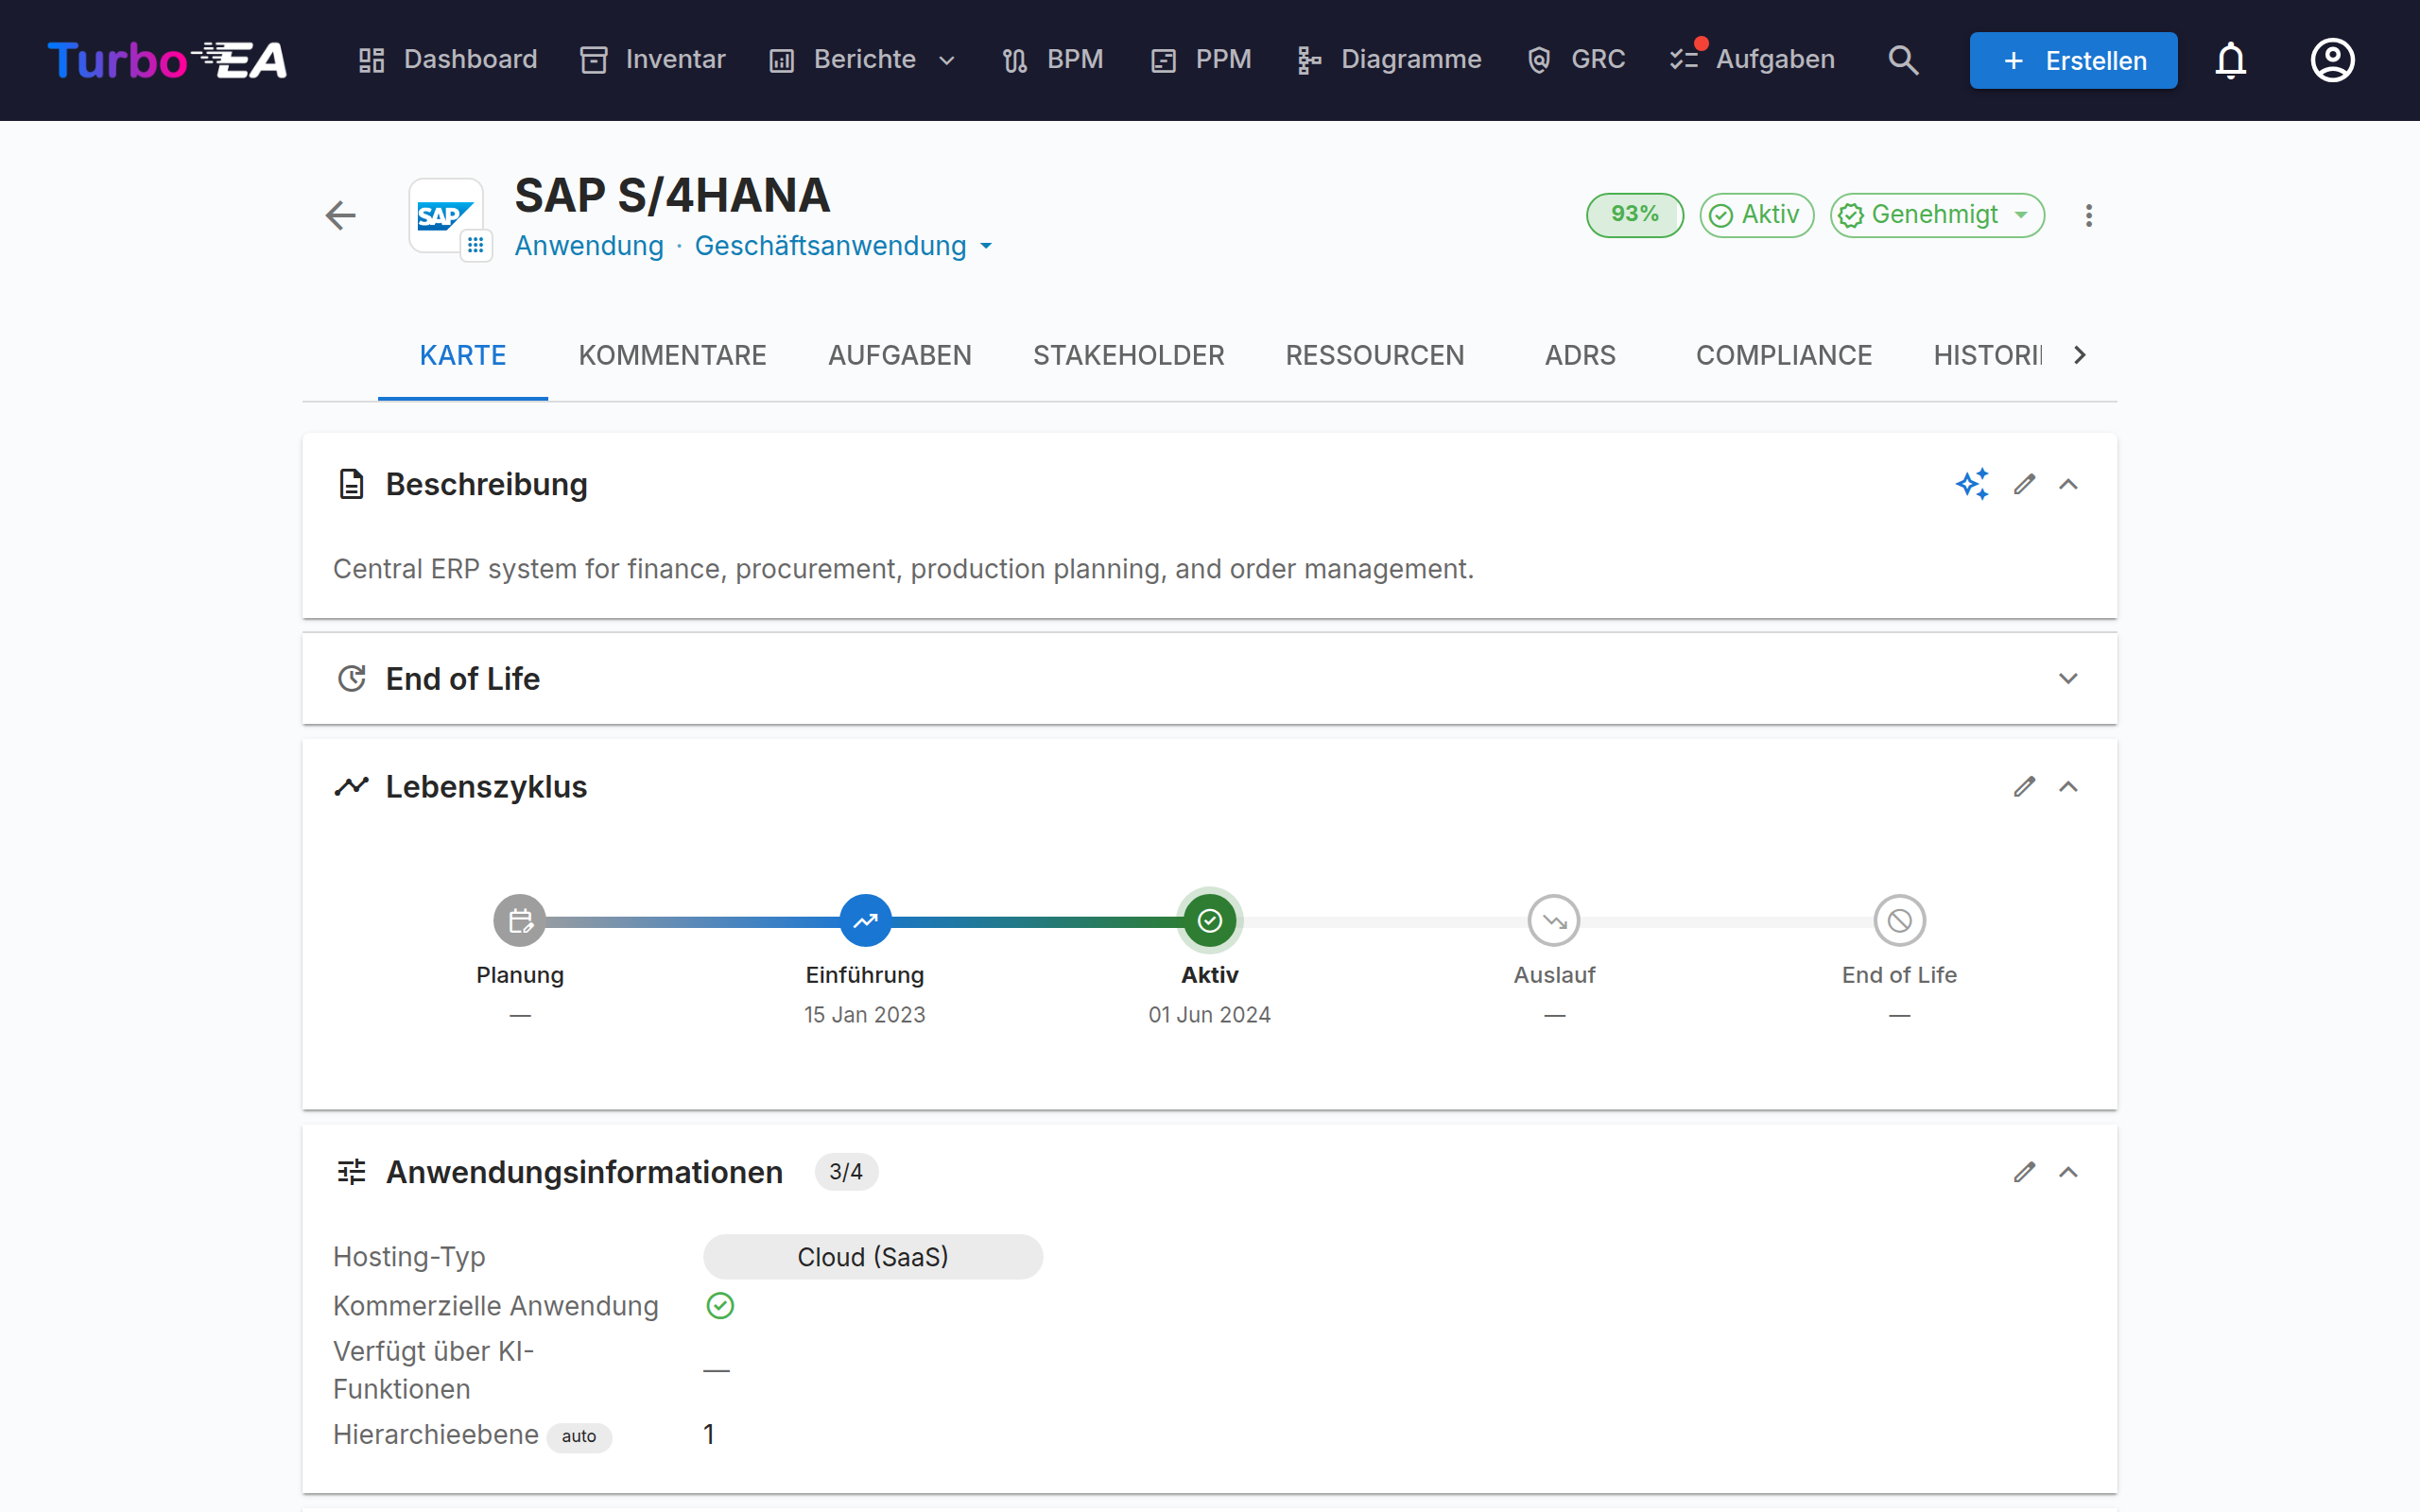Click the Erstellen button

click(x=2073, y=60)
